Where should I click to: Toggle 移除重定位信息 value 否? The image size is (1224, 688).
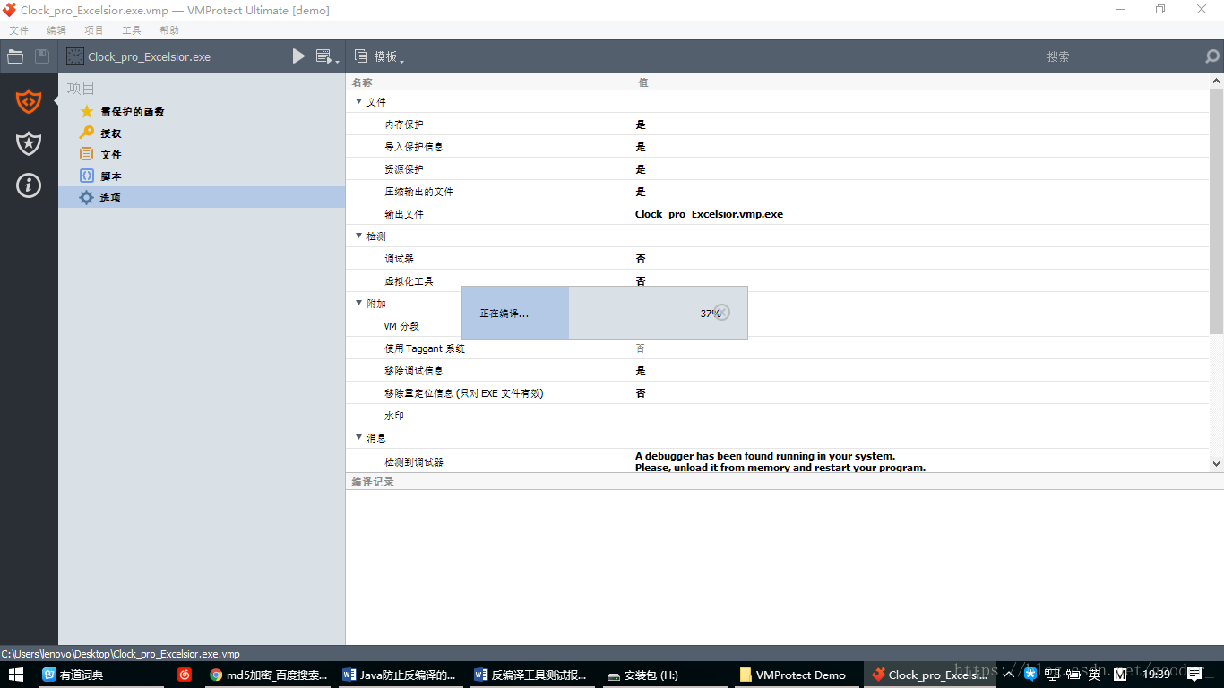[x=641, y=393]
